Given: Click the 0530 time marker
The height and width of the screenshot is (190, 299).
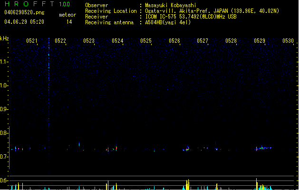Looking at the screenshot, I should [x=288, y=41].
